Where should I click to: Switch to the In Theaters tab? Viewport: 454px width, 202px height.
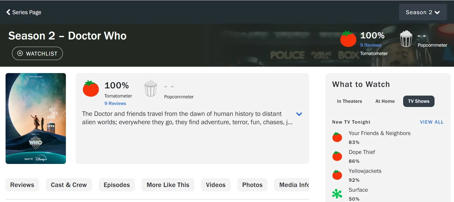click(x=349, y=101)
